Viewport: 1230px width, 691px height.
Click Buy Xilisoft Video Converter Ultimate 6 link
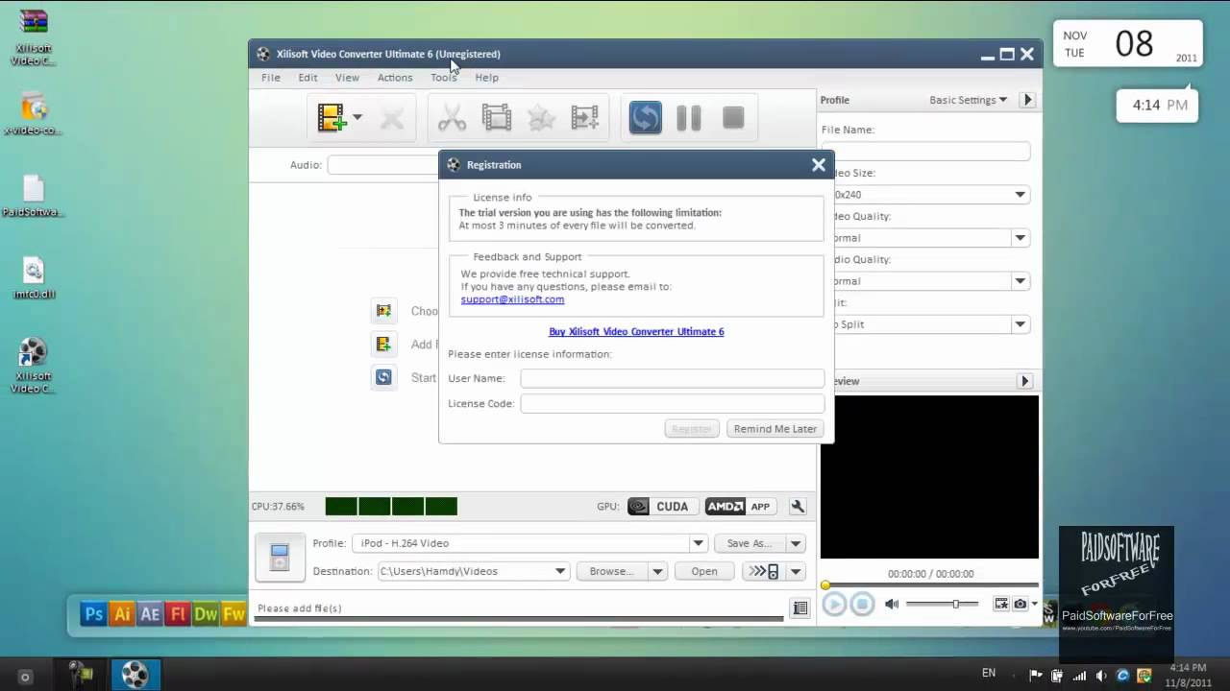point(636,331)
